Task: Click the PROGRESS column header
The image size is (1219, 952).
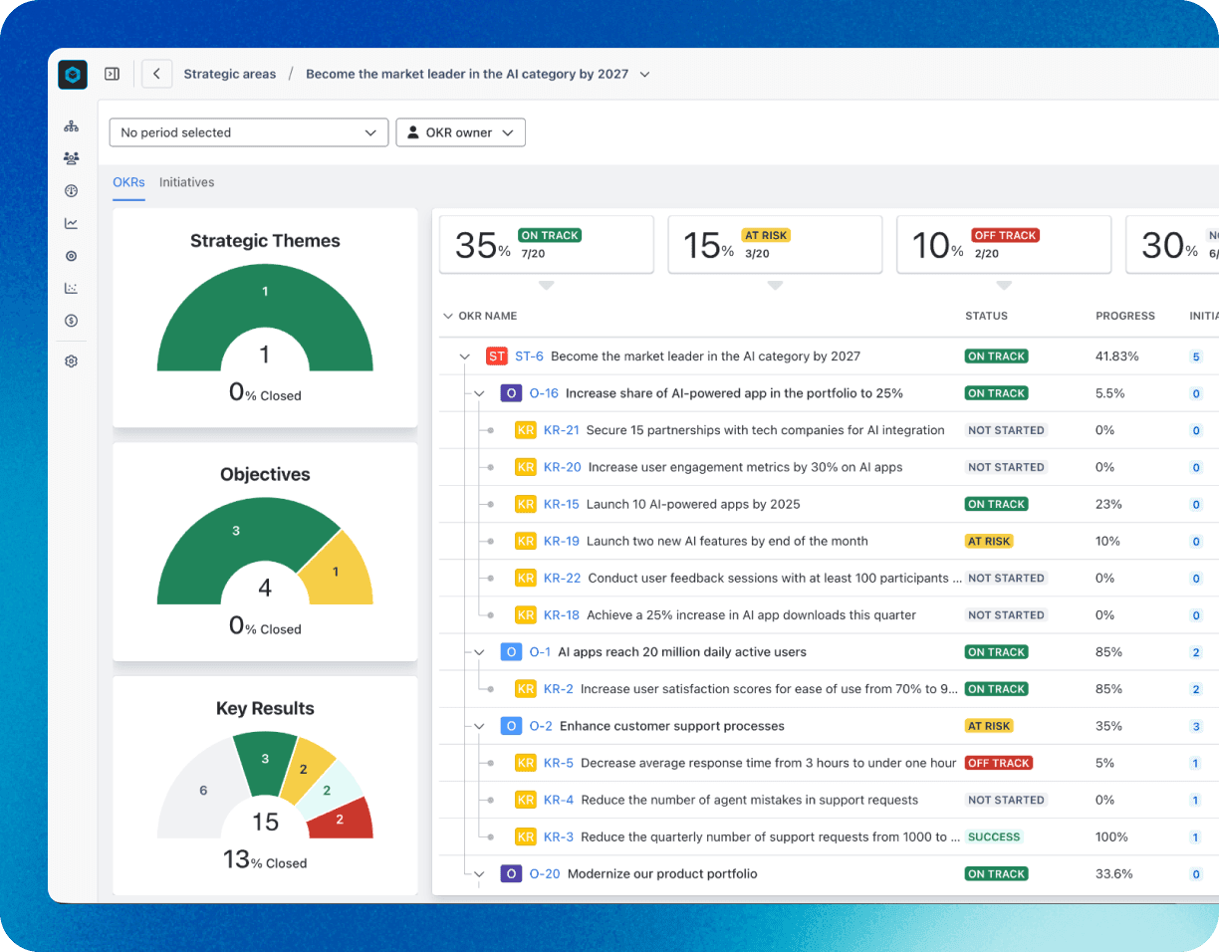Action: point(1125,316)
